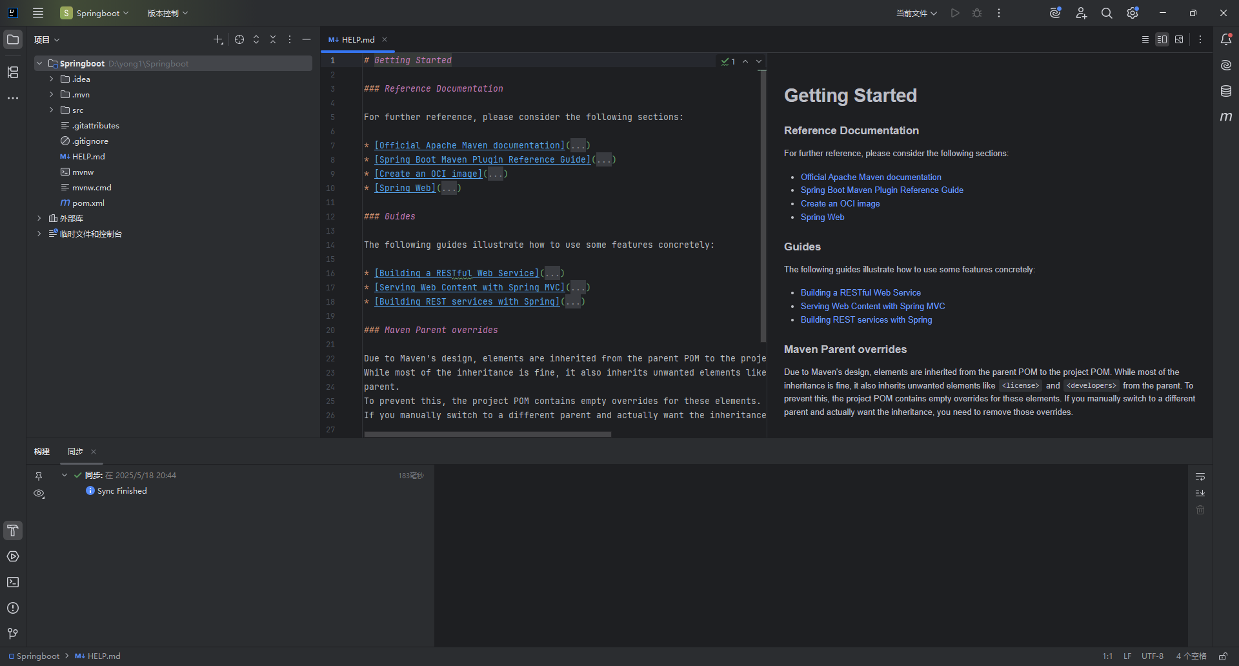Screen dimensions: 1239x666
Task: Click the Code With Me user icon
Action: pyautogui.click(x=1082, y=13)
